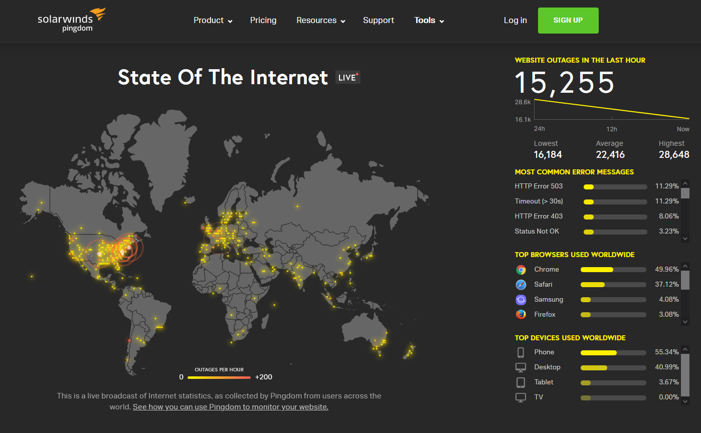Click the Timeout percentage bar
Image resolution: width=701 pixels, height=433 pixels.
pyautogui.click(x=615, y=201)
